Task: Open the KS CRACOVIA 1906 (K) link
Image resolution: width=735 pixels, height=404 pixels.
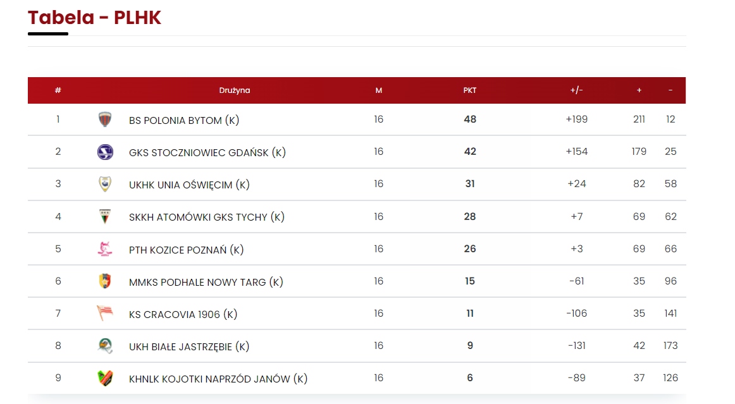Action: pyautogui.click(x=183, y=314)
